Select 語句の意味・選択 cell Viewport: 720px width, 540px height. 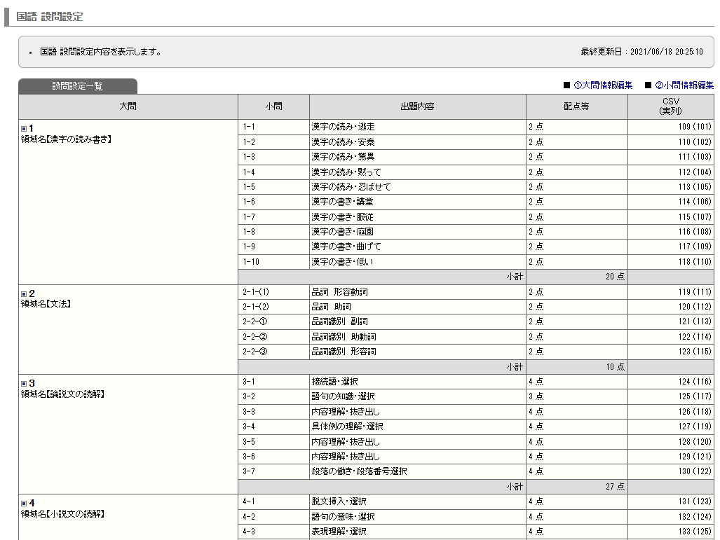click(x=417, y=517)
